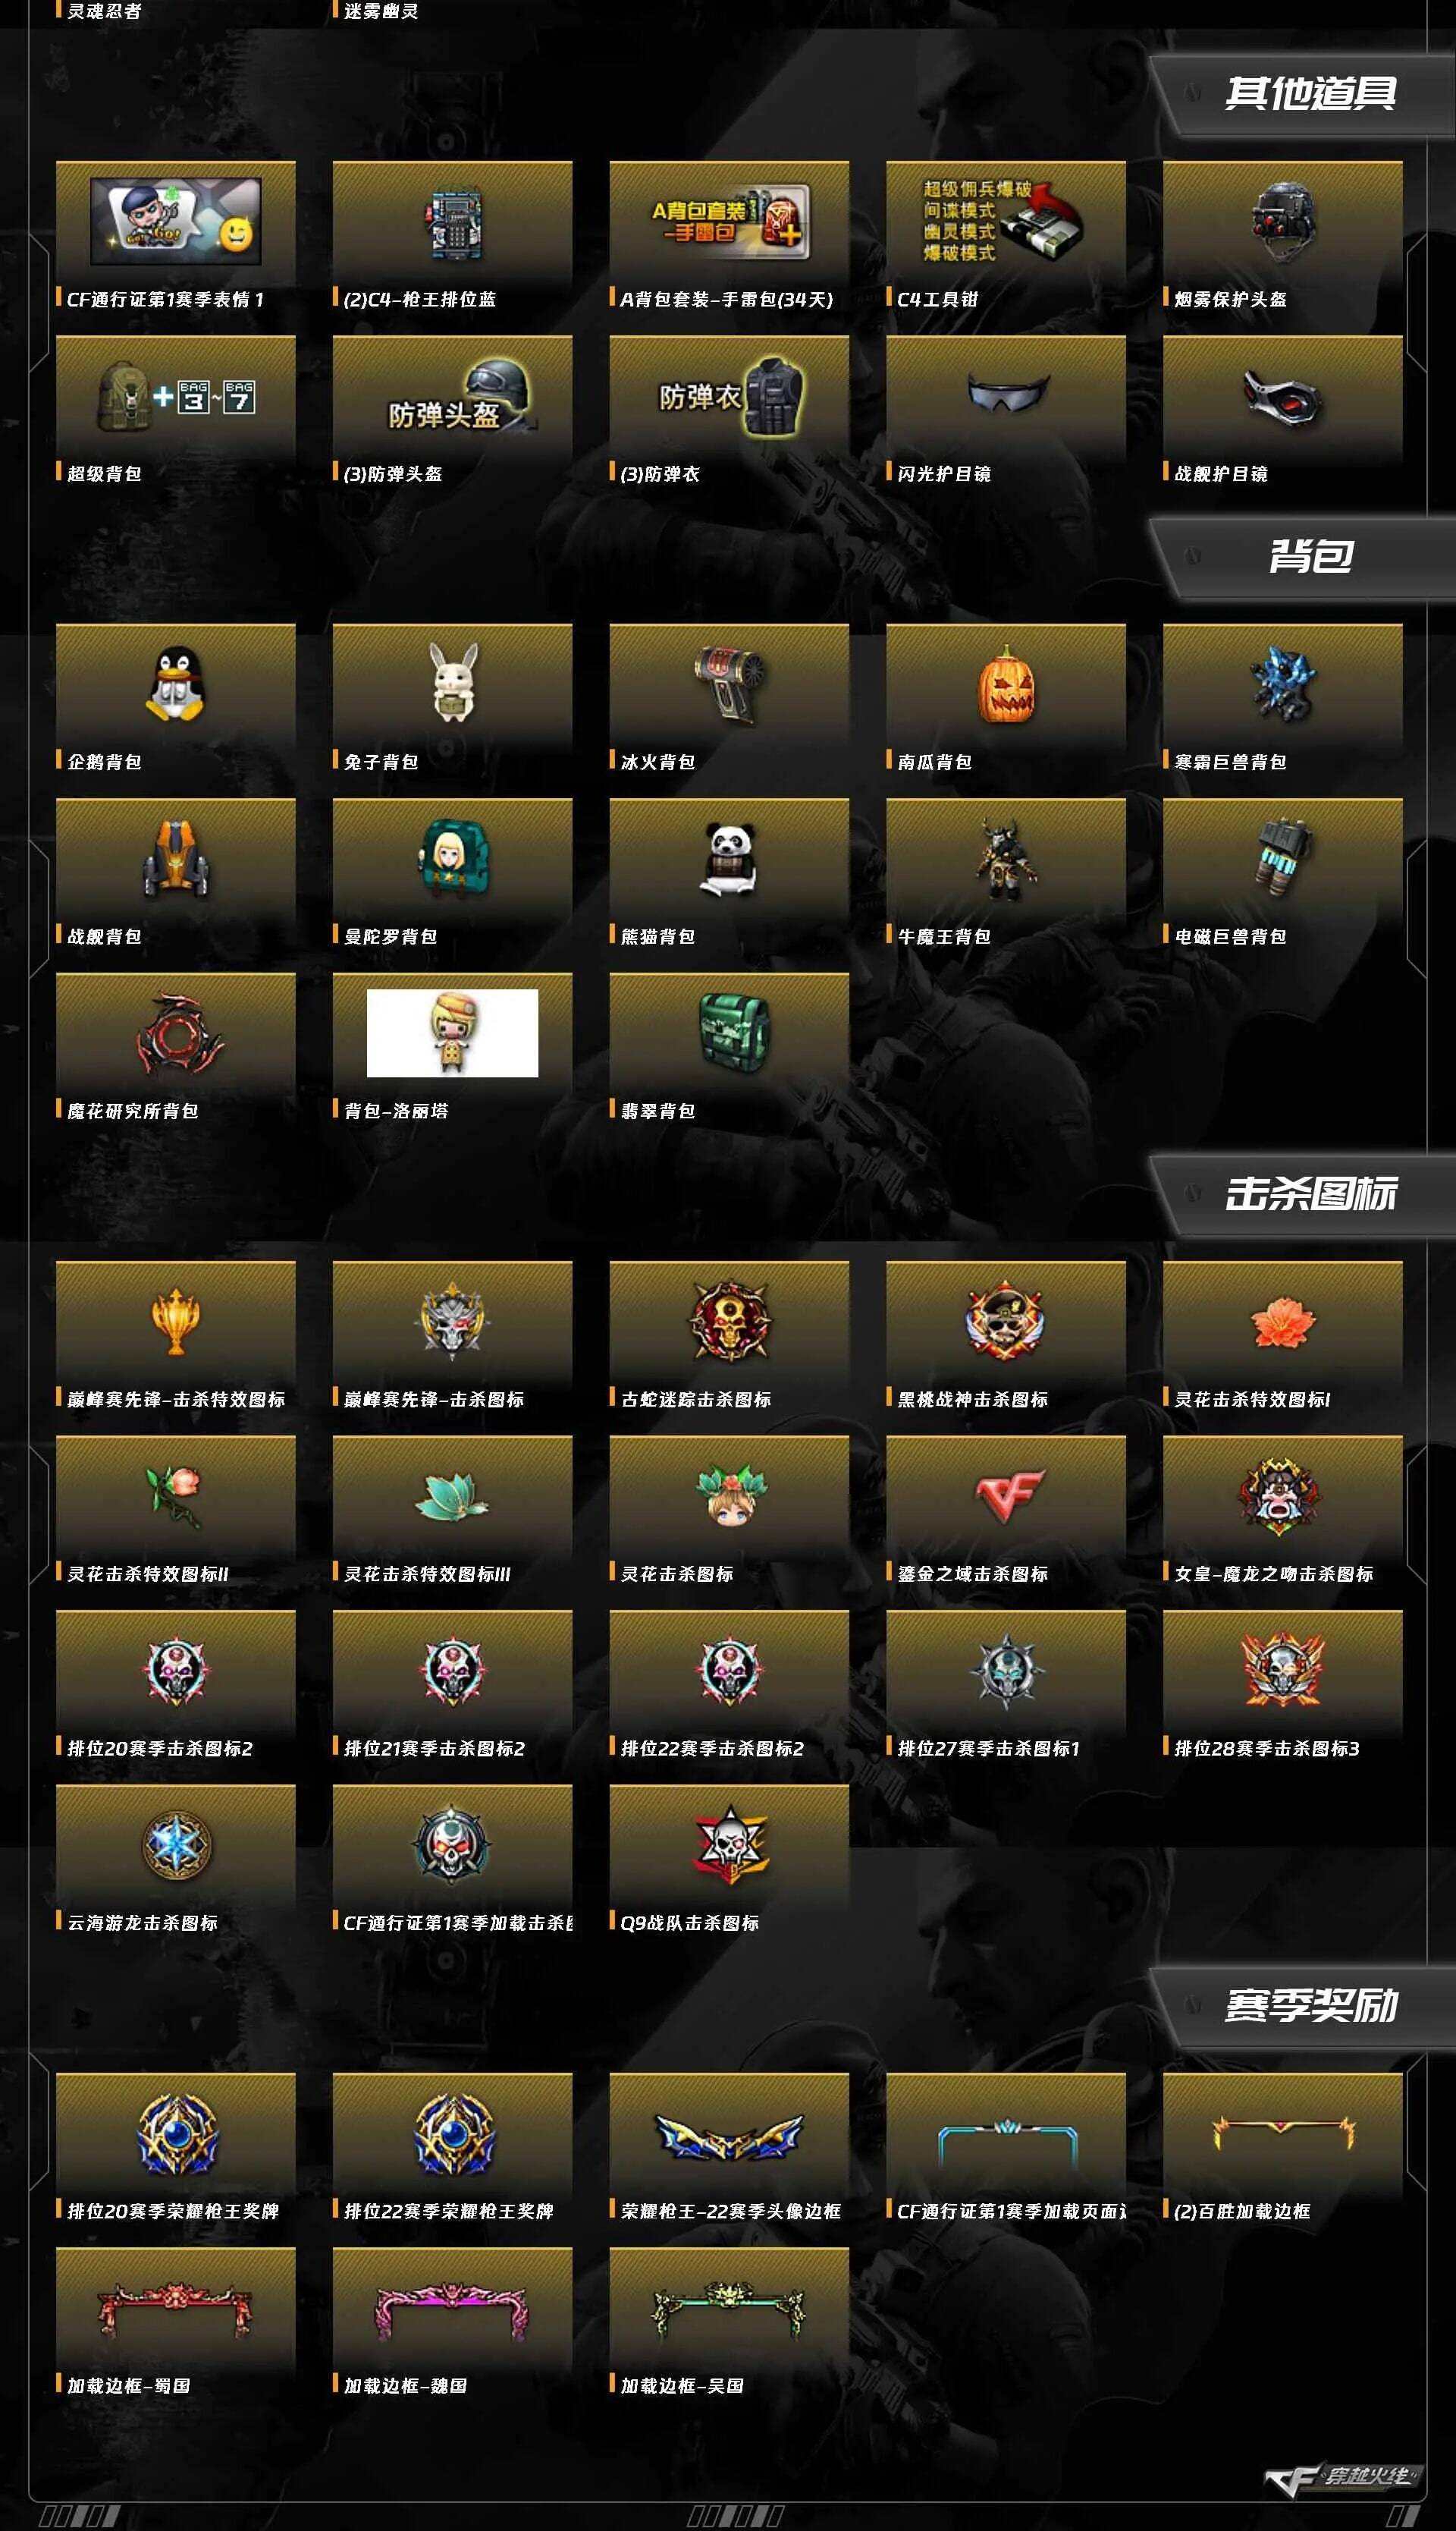Image resolution: width=1456 pixels, height=2531 pixels.
Task: Click the 背包-洛丽塔 thumbnail image
Action: [x=452, y=1033]
